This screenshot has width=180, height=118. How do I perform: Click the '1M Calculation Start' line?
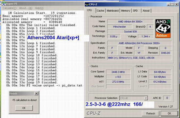pos(42,13)
